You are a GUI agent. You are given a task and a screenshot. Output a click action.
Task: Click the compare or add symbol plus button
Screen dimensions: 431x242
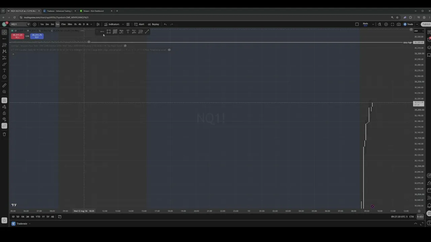34,24
